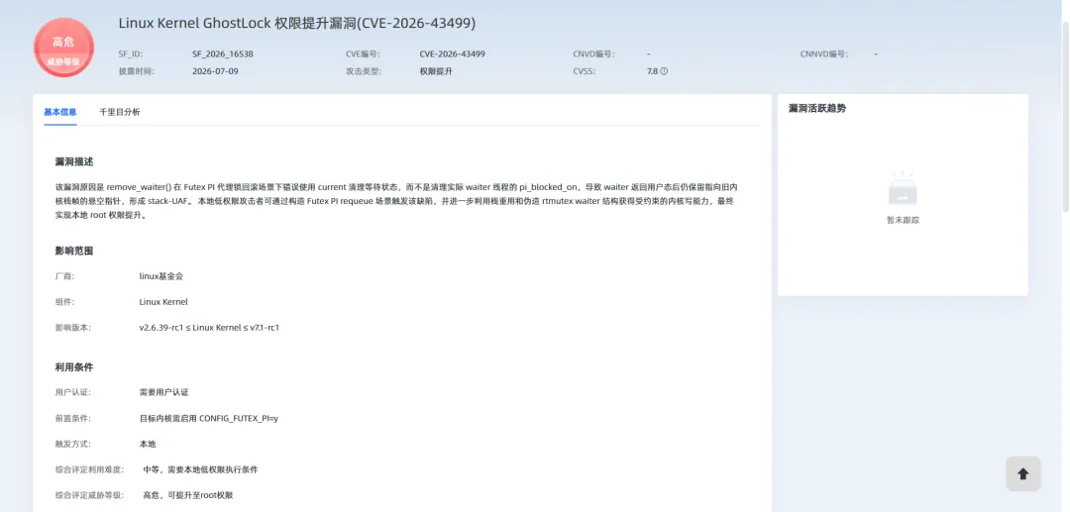Click the vulnerability description paragraph
Image resolution: width=1070 pixels, height=512 pixels.
click(396, 200)
